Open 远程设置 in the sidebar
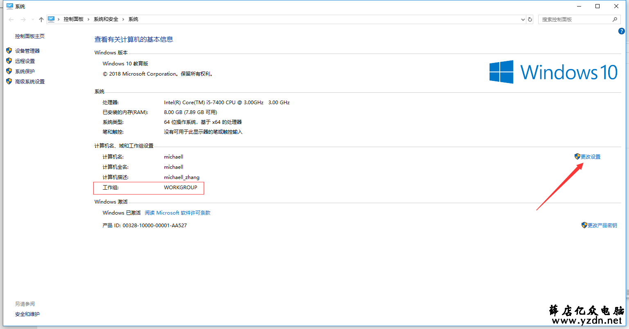The image size is (629, 329). [x=25, y=61]
